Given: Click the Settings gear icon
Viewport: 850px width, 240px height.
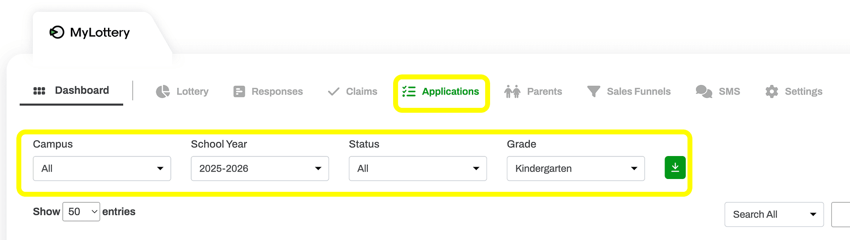Looking at the screenshot, I should coord(772,91).
